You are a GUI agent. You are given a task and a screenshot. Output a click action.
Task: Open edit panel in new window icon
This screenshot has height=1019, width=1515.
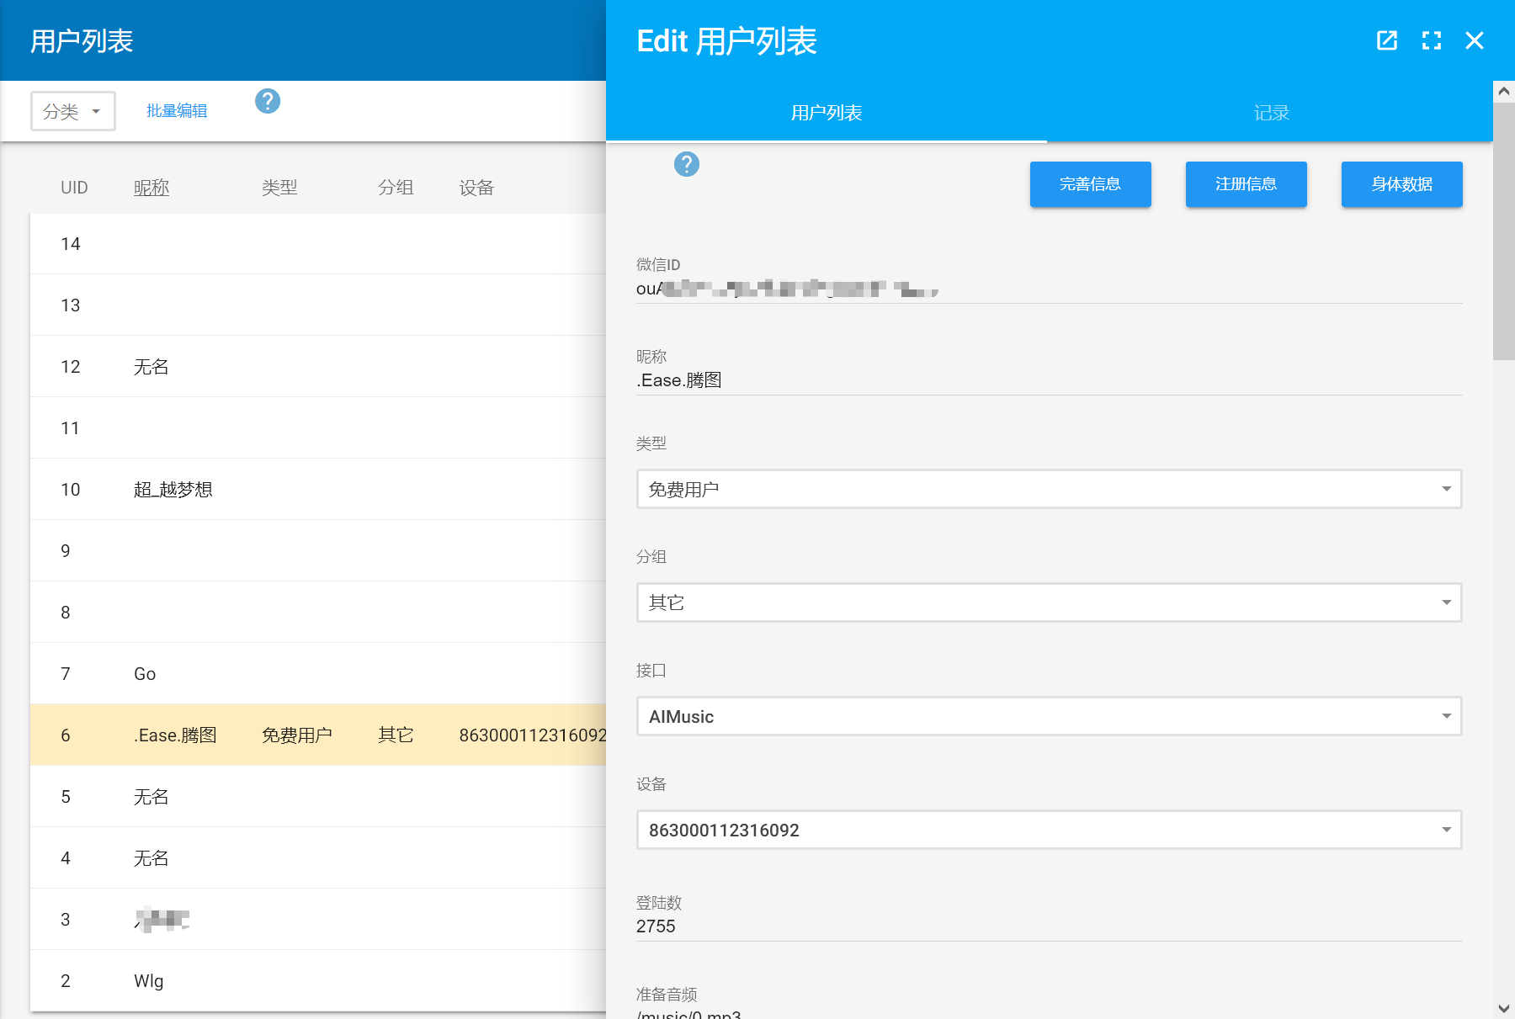(1386, 40)
